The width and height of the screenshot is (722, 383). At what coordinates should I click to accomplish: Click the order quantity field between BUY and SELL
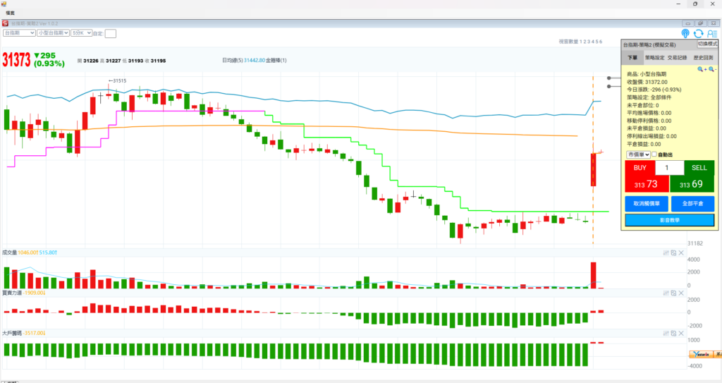click(668, 168)
